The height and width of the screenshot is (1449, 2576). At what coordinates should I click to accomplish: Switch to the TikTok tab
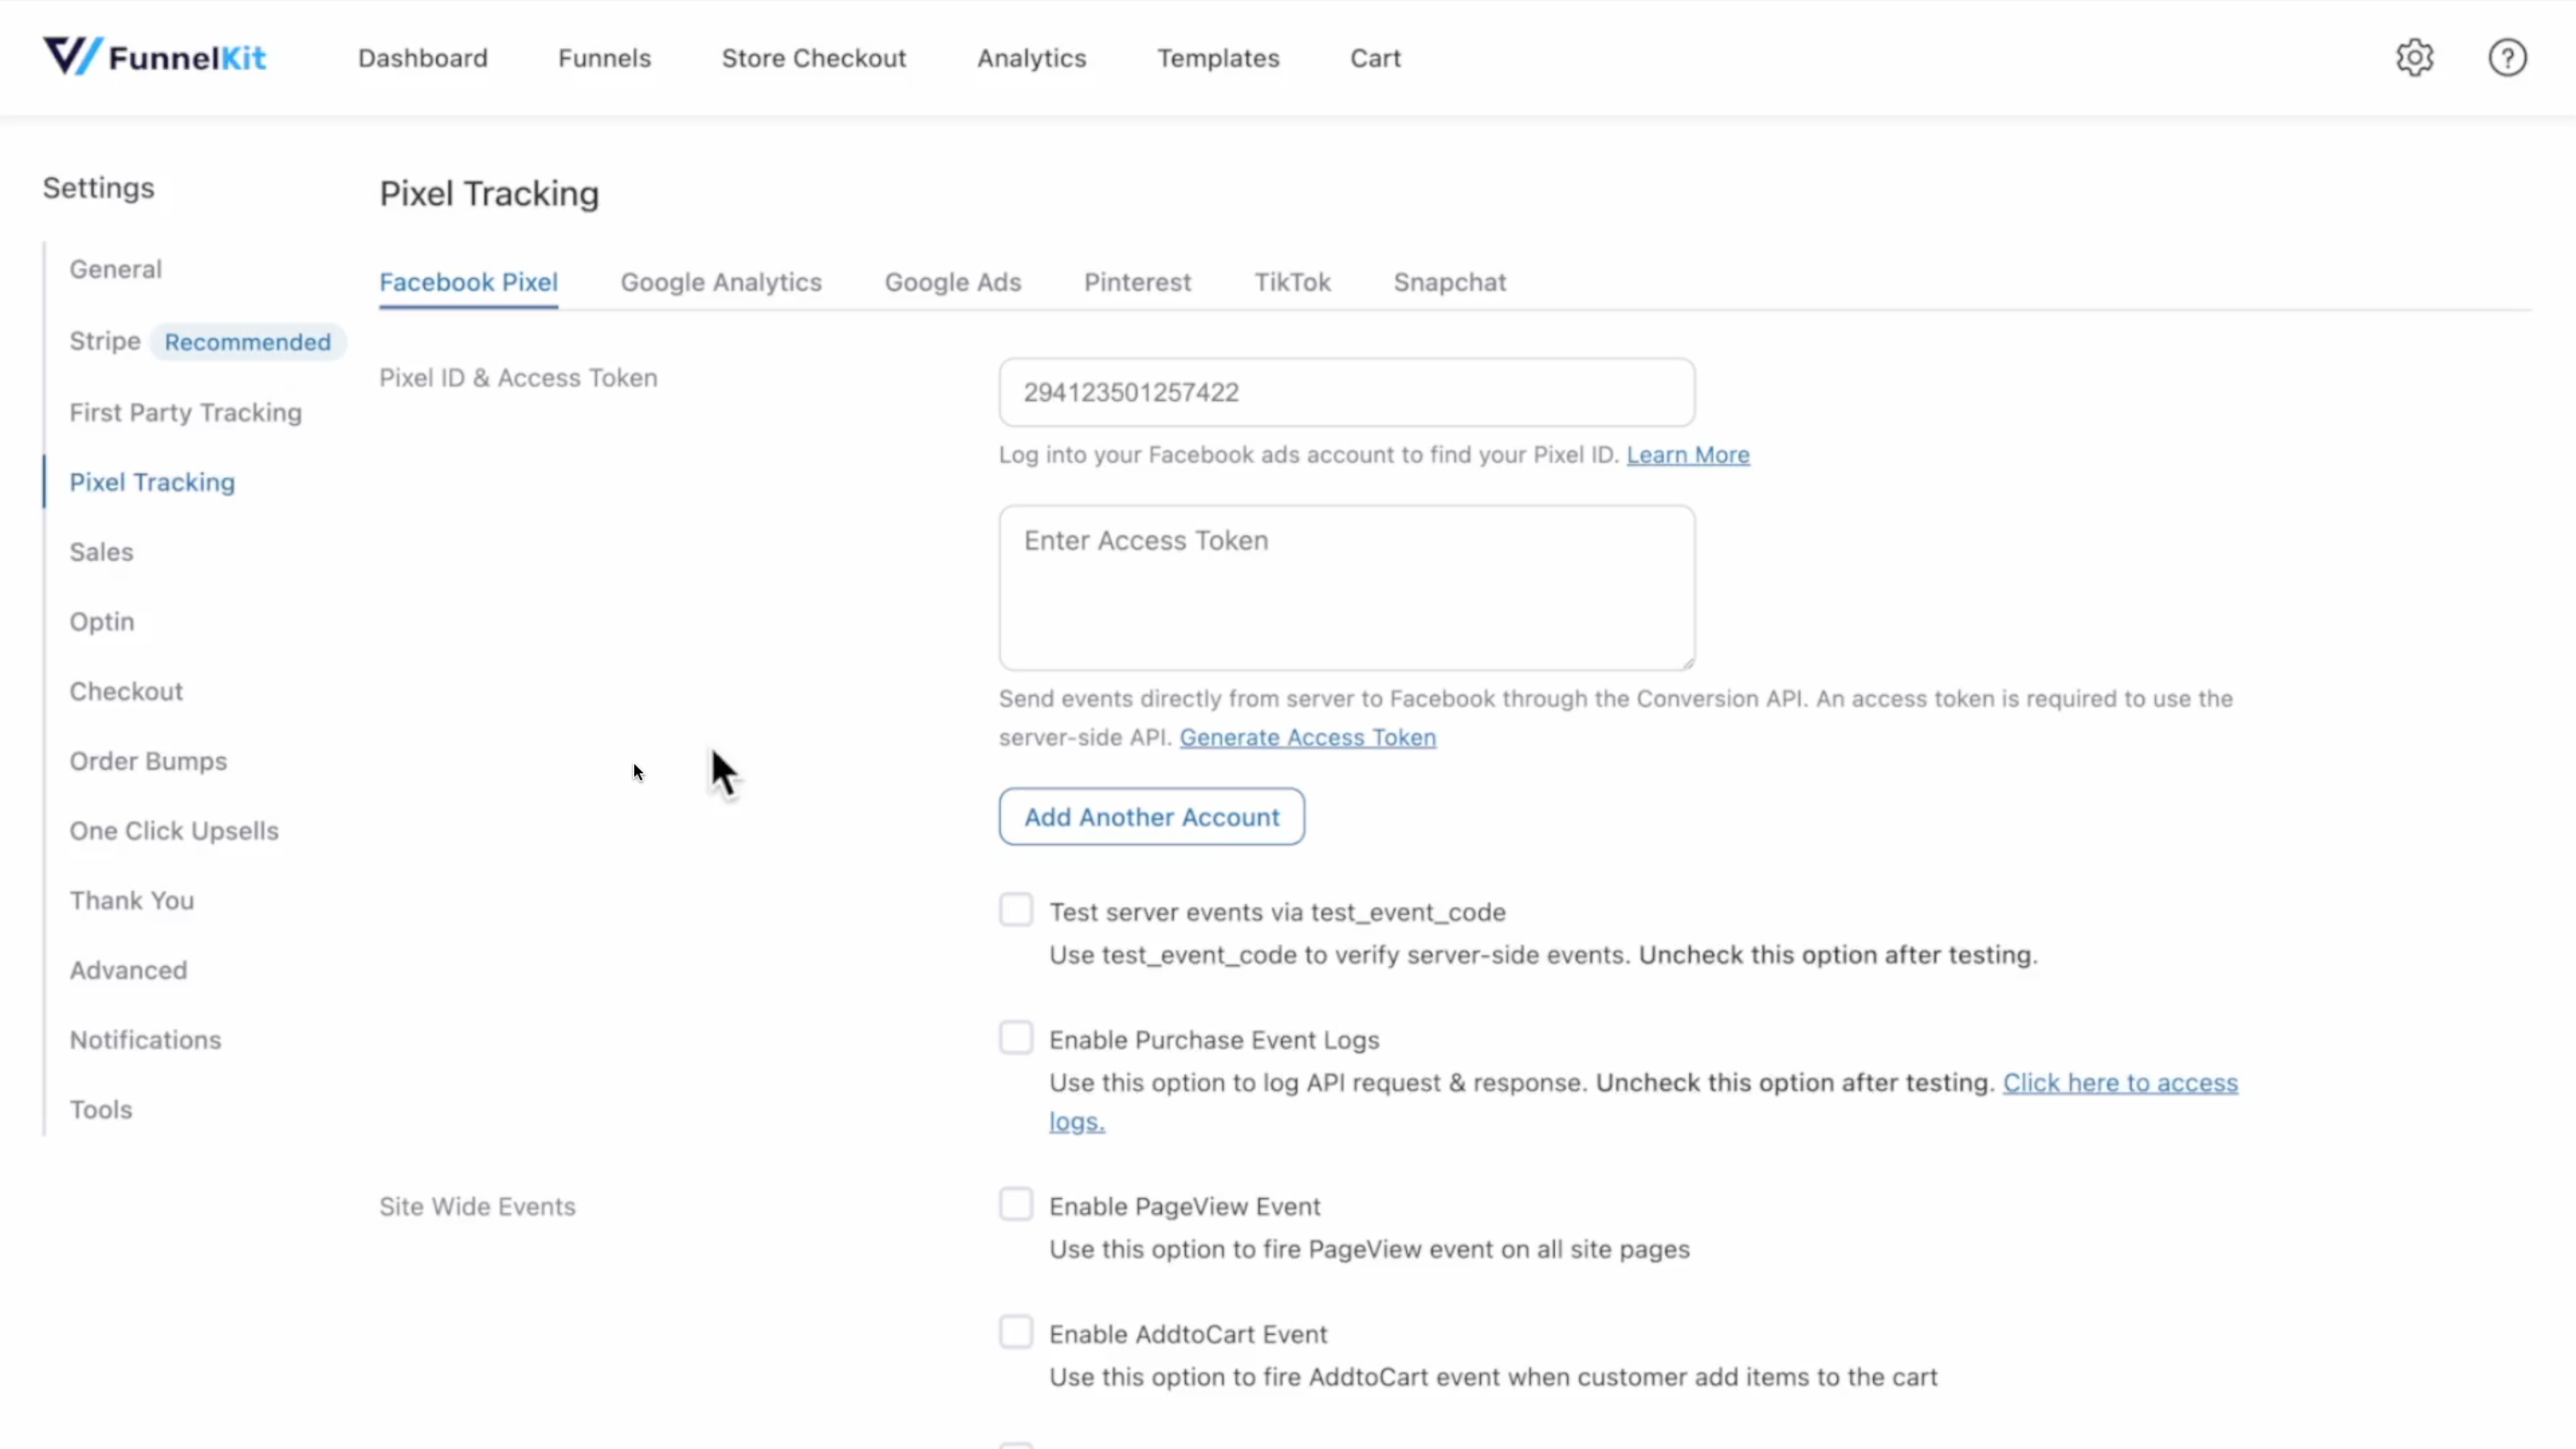click(1292, 282)
